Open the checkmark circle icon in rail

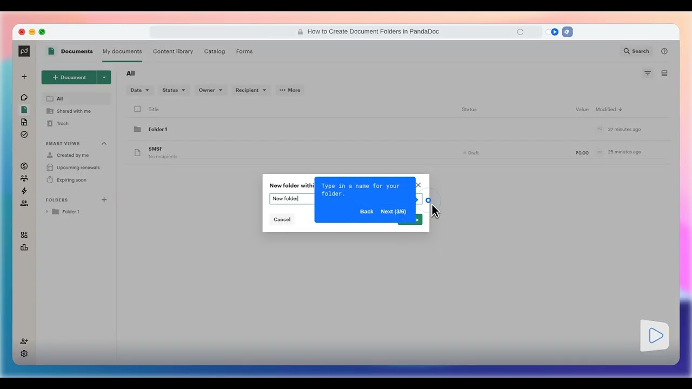(x=24, y=135)
